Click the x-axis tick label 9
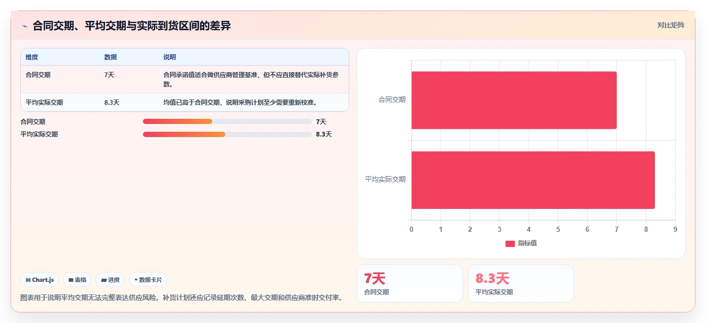Image resolution: width=706 pixels, height=323 pixels. (675, 229)
